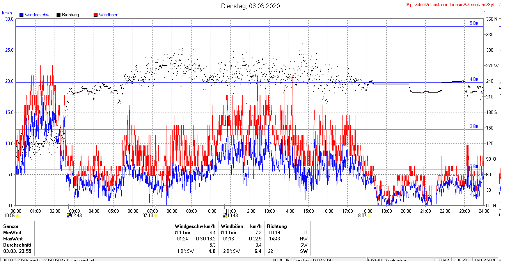
Task: Click the private Wetterstation Tinnum/Westerland/Sylt credit
Action: [450, 4]
